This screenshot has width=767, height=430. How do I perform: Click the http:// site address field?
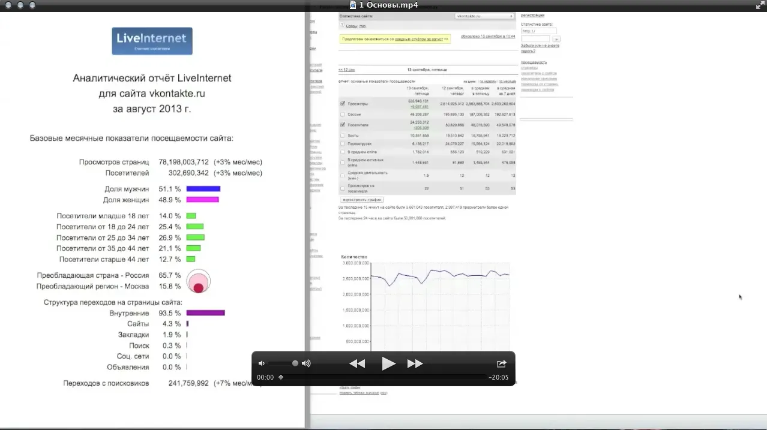(538, 31)
